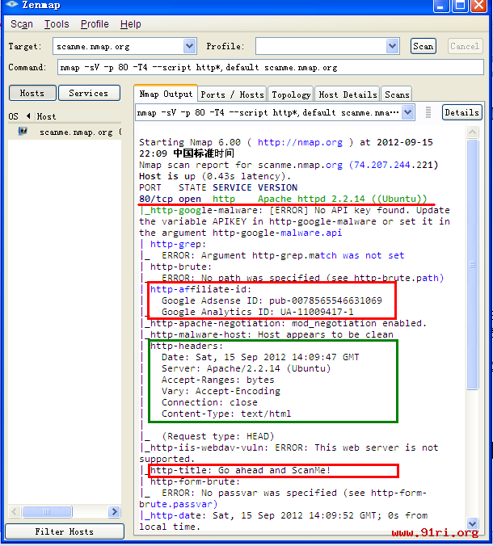Open the Help menu
This screenshot has width=493, height=546.
[131, 24]
